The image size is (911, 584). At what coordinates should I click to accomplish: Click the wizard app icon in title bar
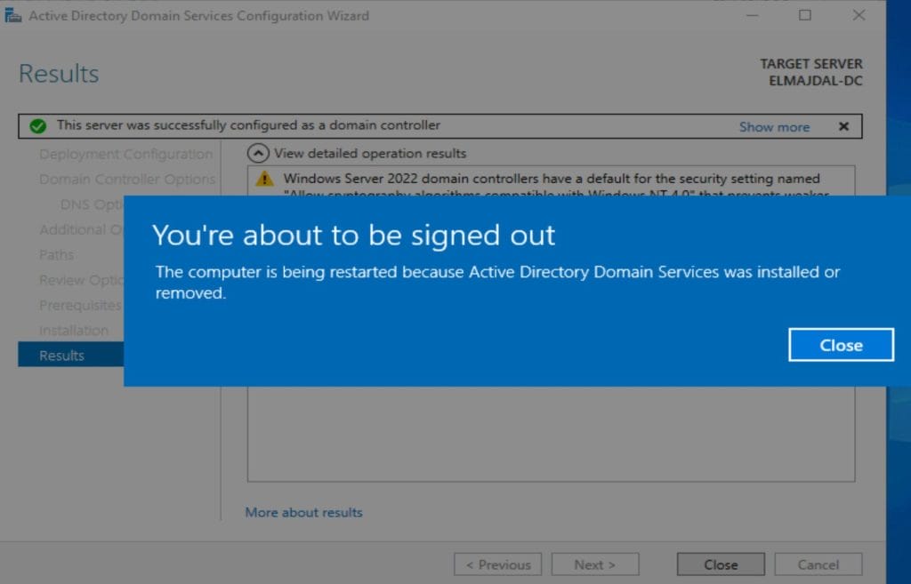tap(13, 16)
